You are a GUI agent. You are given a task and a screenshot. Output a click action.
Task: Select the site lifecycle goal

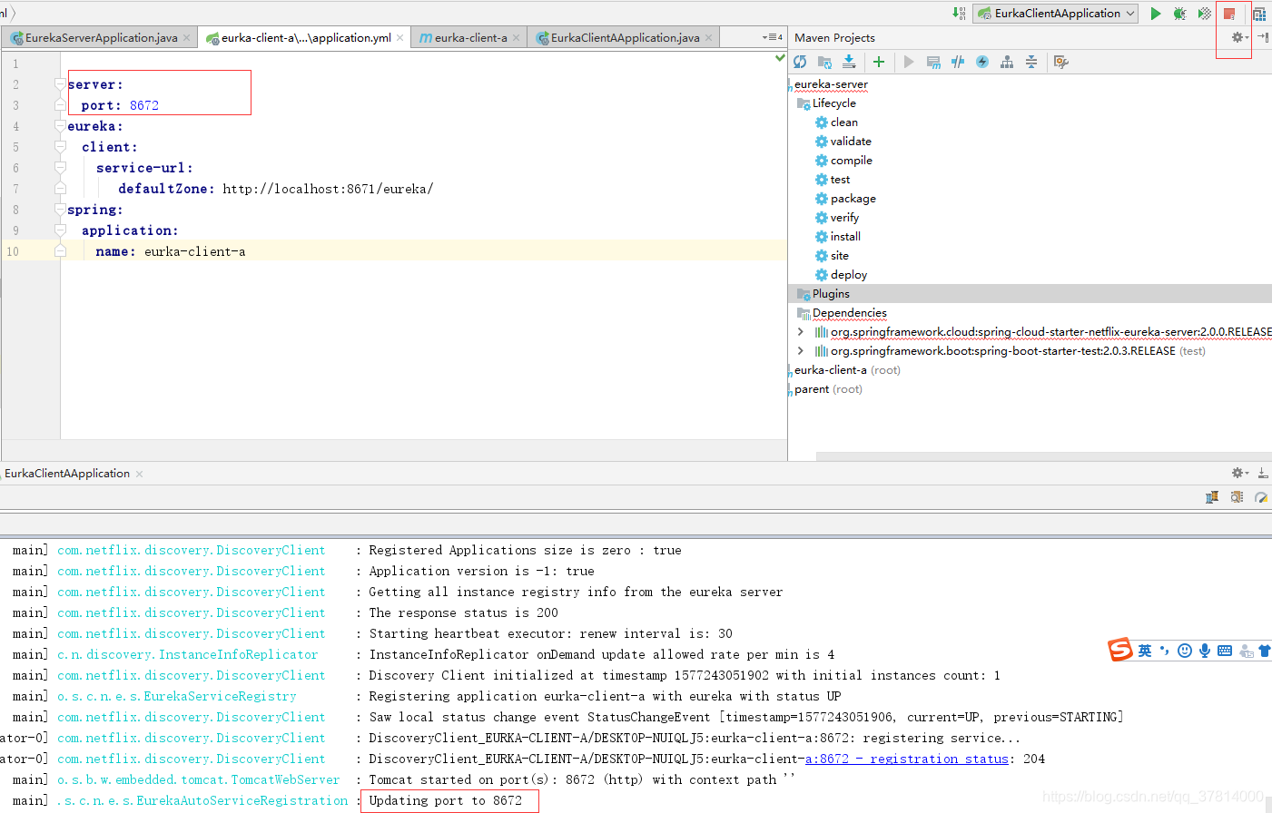839,256
